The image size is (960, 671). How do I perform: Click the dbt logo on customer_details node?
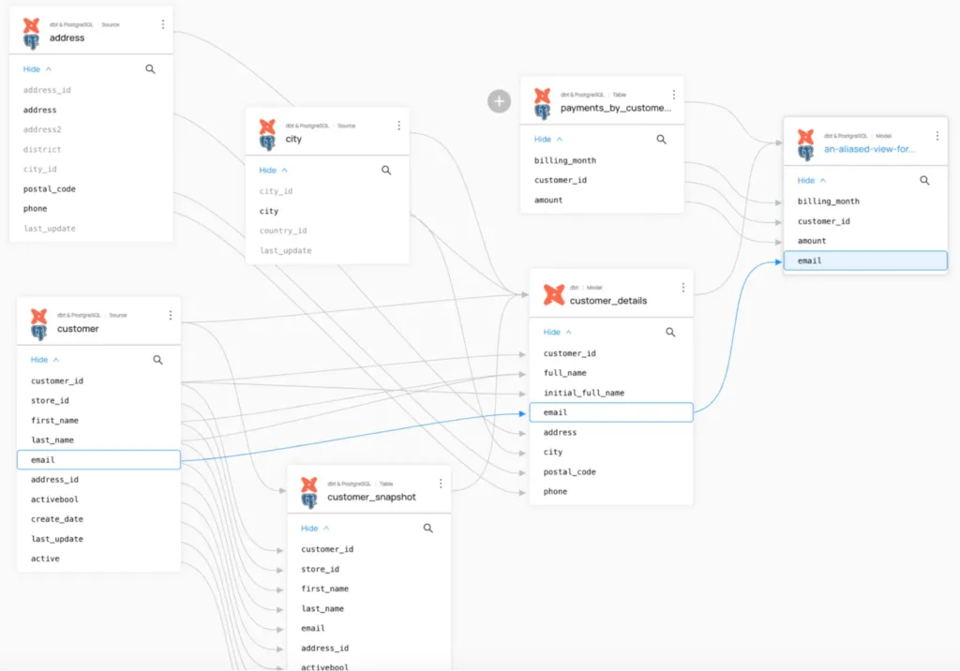[554, 295]
